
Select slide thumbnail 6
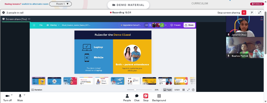(118, 81)
